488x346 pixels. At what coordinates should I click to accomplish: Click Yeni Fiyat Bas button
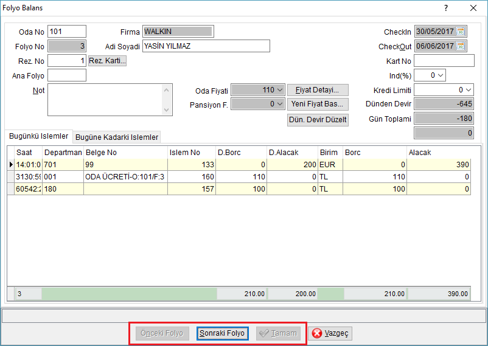click(x=318, y=104)
